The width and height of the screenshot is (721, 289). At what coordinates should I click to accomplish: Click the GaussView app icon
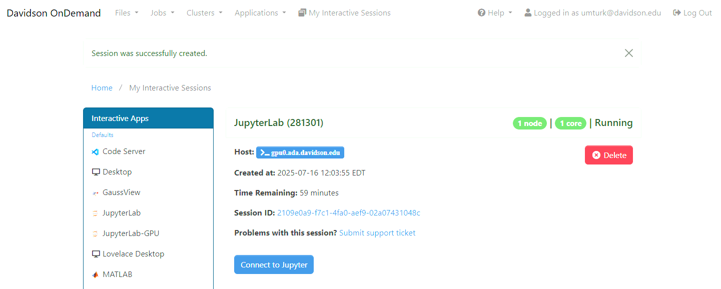click(96, 193)
